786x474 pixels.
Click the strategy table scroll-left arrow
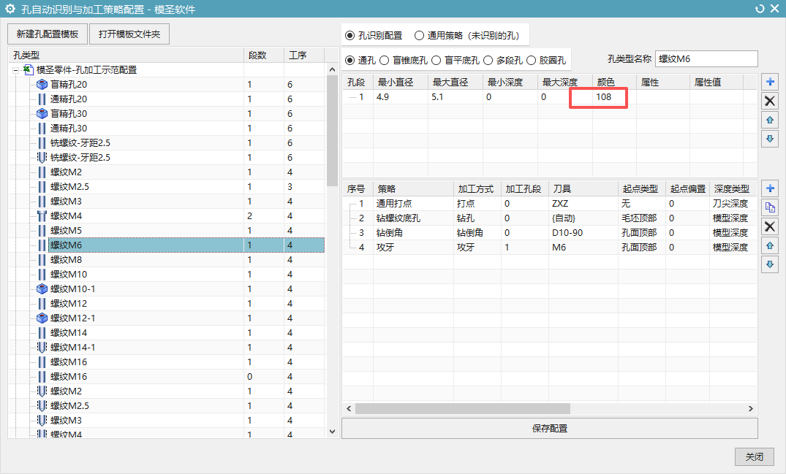click(x=349, y=408)
